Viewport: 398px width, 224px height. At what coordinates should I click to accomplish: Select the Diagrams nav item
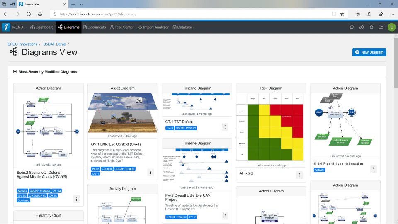click(x=69, y=27)
